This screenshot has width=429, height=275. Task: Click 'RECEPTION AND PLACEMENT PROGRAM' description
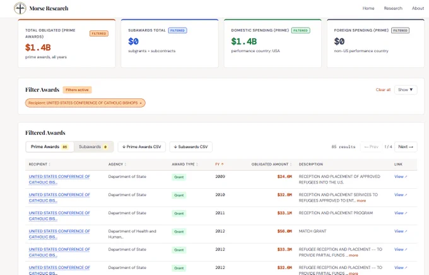(x=336, y=213)
